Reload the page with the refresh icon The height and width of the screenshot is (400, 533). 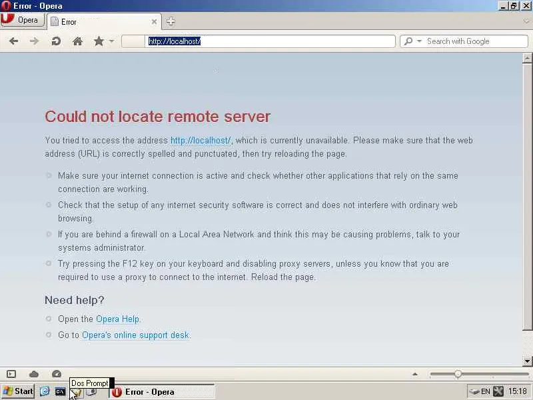pos(56,41)
